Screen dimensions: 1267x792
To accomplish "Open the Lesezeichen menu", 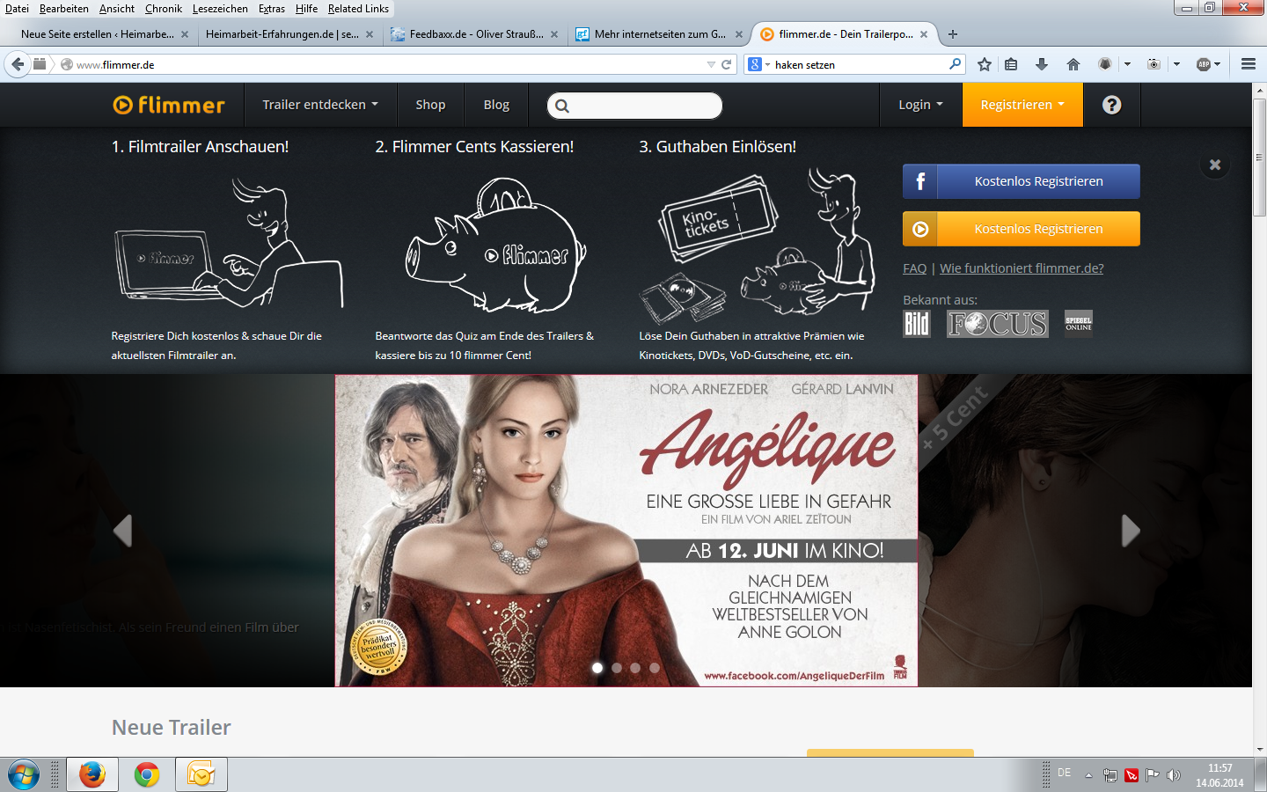I will (220, 9).
